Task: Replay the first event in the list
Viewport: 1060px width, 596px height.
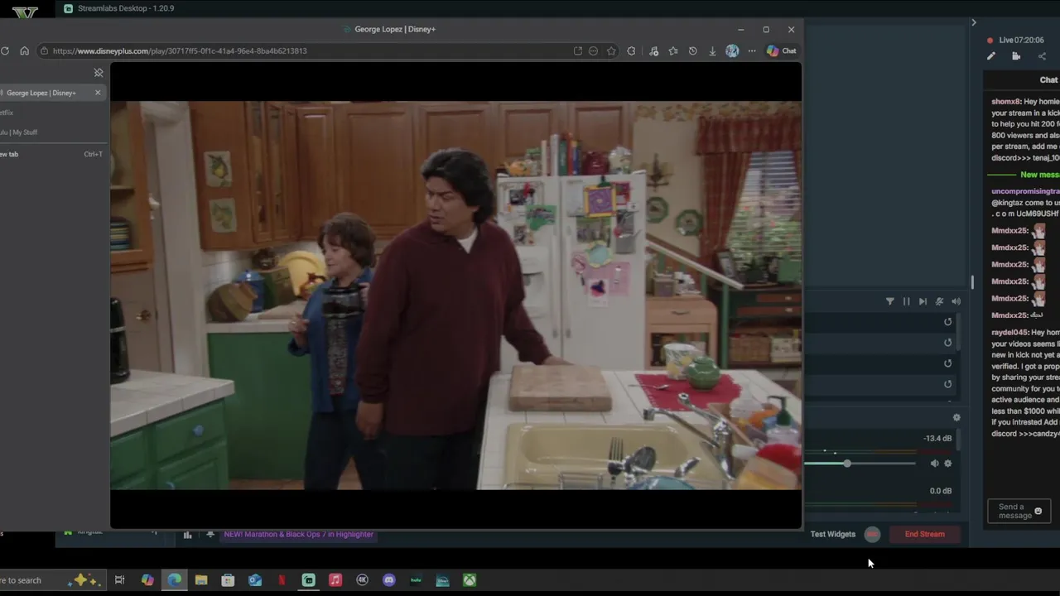Action: 948,322
